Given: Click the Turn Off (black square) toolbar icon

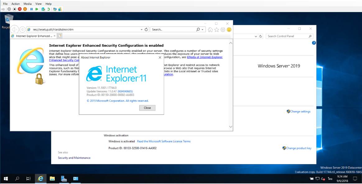Looking at the screenshot, I should [14, 9].
